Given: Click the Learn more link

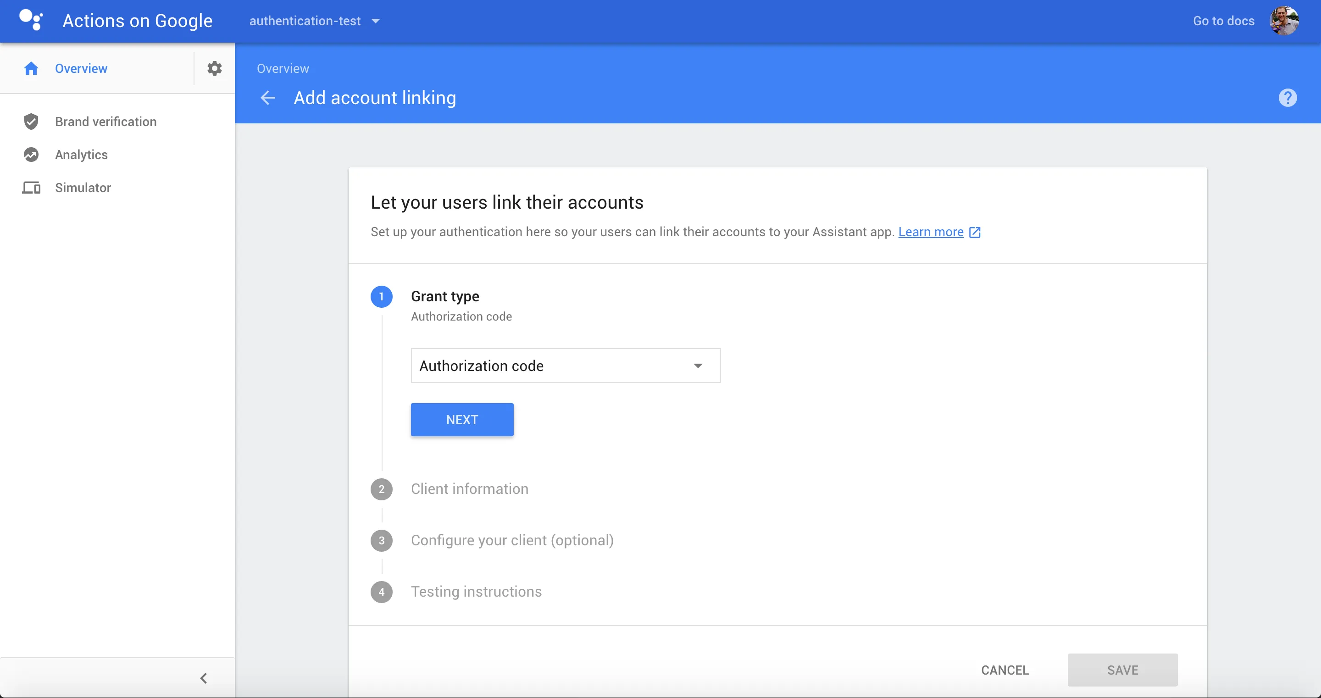Looking at the screenshot, I should click(x=930, y=232).
